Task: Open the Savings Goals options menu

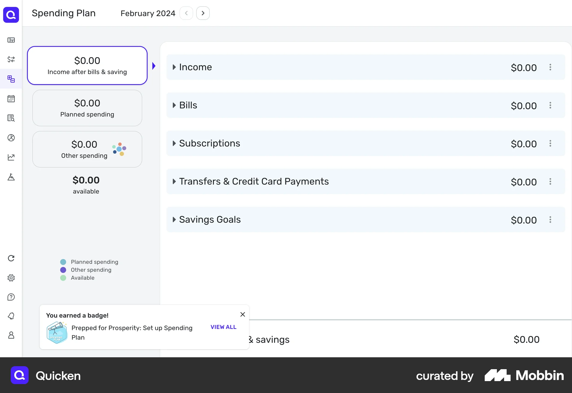Action: click(x=550, y=220)
